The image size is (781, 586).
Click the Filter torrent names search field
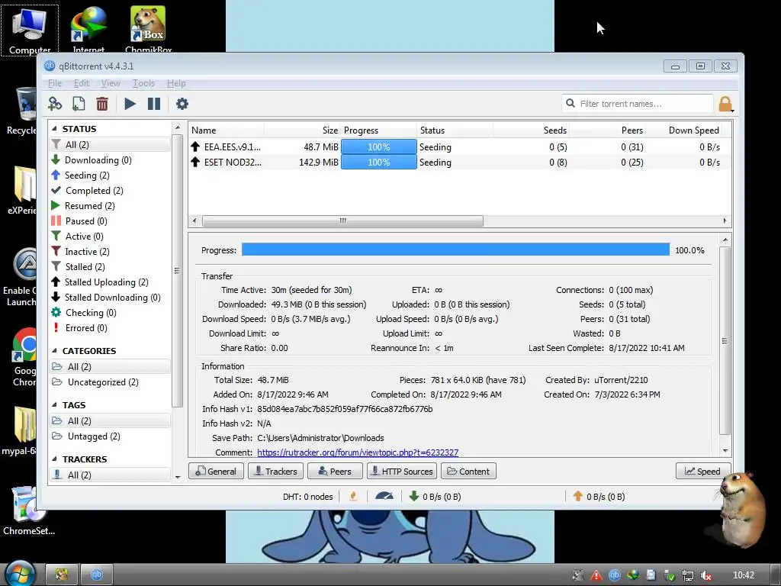pyautogui.click(x=638, y=104)
